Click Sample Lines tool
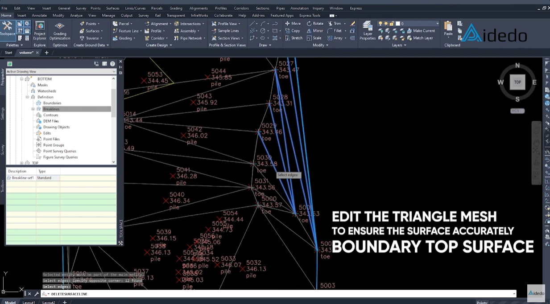 tap(225, 31)
